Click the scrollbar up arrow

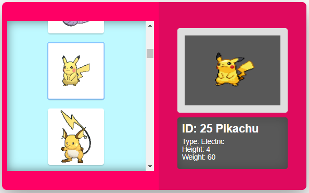pos(150,26)
